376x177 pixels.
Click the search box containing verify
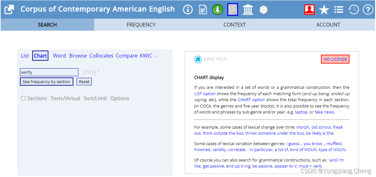click(49, 72)
